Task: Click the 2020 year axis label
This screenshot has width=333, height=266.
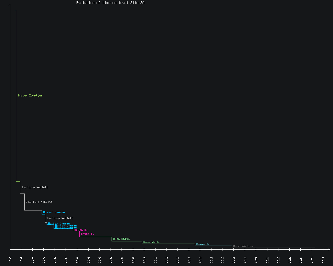Action: tap(256, 260)
